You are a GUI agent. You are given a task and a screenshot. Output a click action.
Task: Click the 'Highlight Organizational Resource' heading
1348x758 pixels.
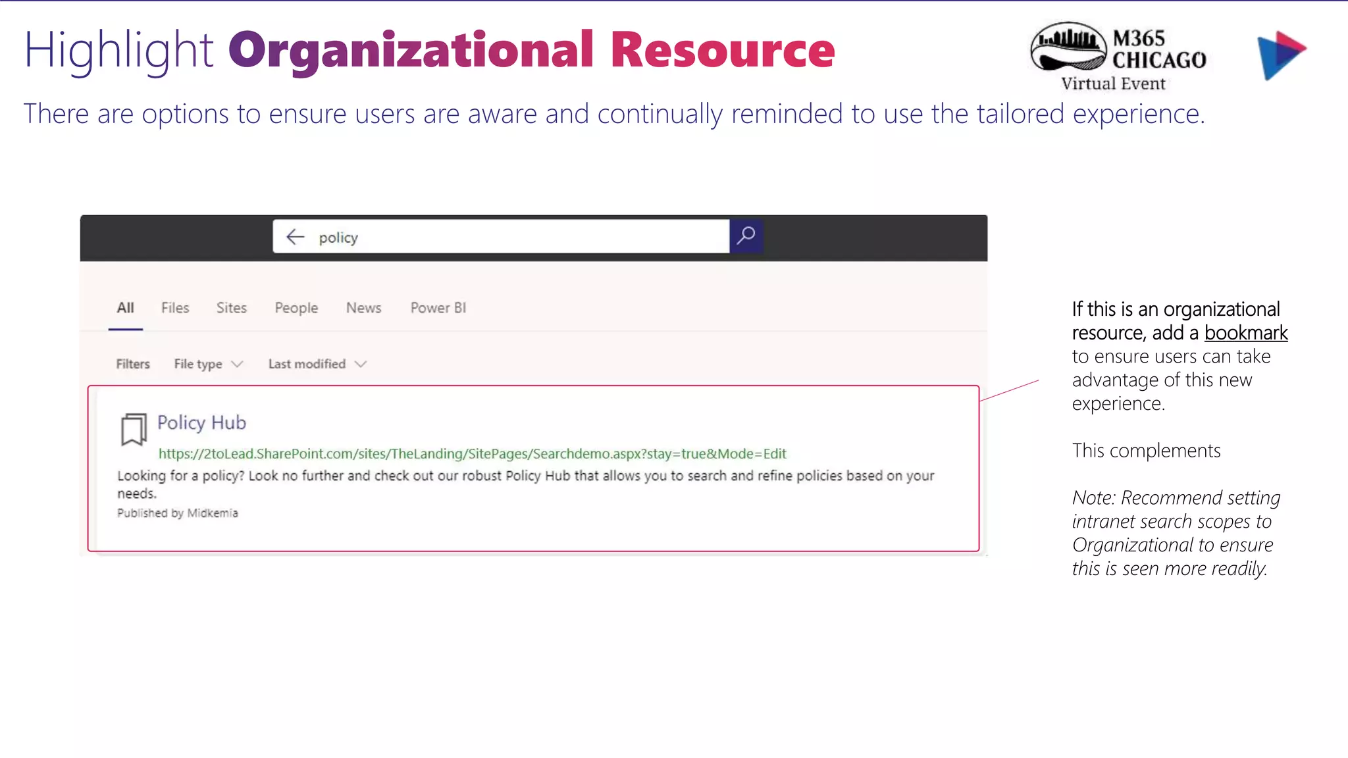point(430,51)
